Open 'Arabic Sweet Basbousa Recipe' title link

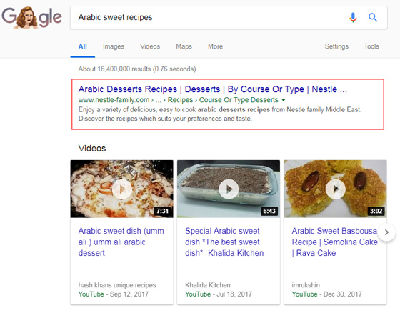pyautogui.click(x=335, y=242)
